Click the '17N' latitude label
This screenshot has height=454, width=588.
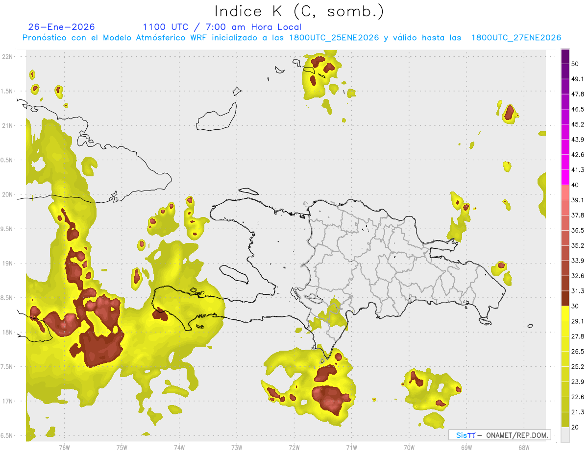pos(7,401)
